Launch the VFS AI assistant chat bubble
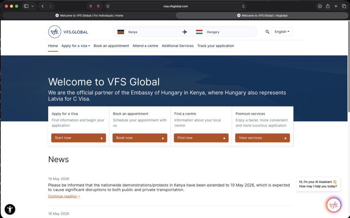The image size is (350, 218). [x=334, y=205]
